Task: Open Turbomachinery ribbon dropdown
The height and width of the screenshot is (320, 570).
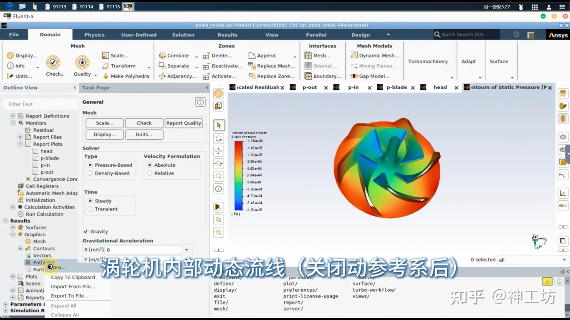Action: point(452,77)
